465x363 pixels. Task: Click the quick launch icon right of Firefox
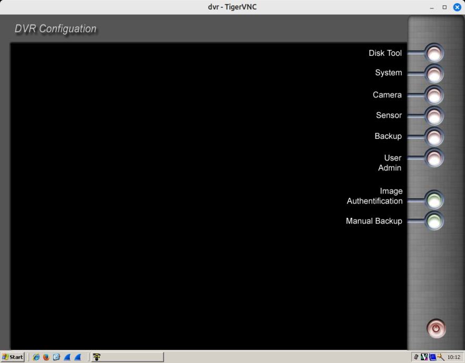56,357
